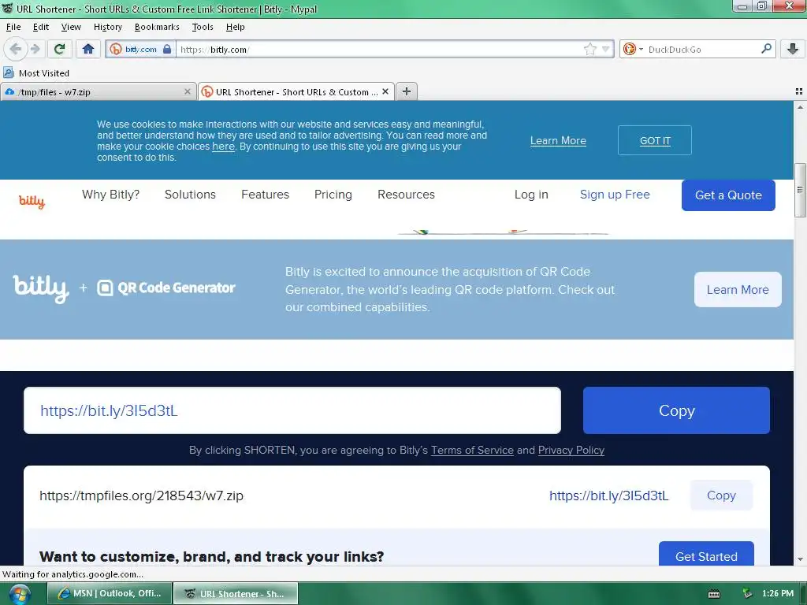Open the Windows Start button
Viewport: 807px width, 605px height.
(19, 594)
